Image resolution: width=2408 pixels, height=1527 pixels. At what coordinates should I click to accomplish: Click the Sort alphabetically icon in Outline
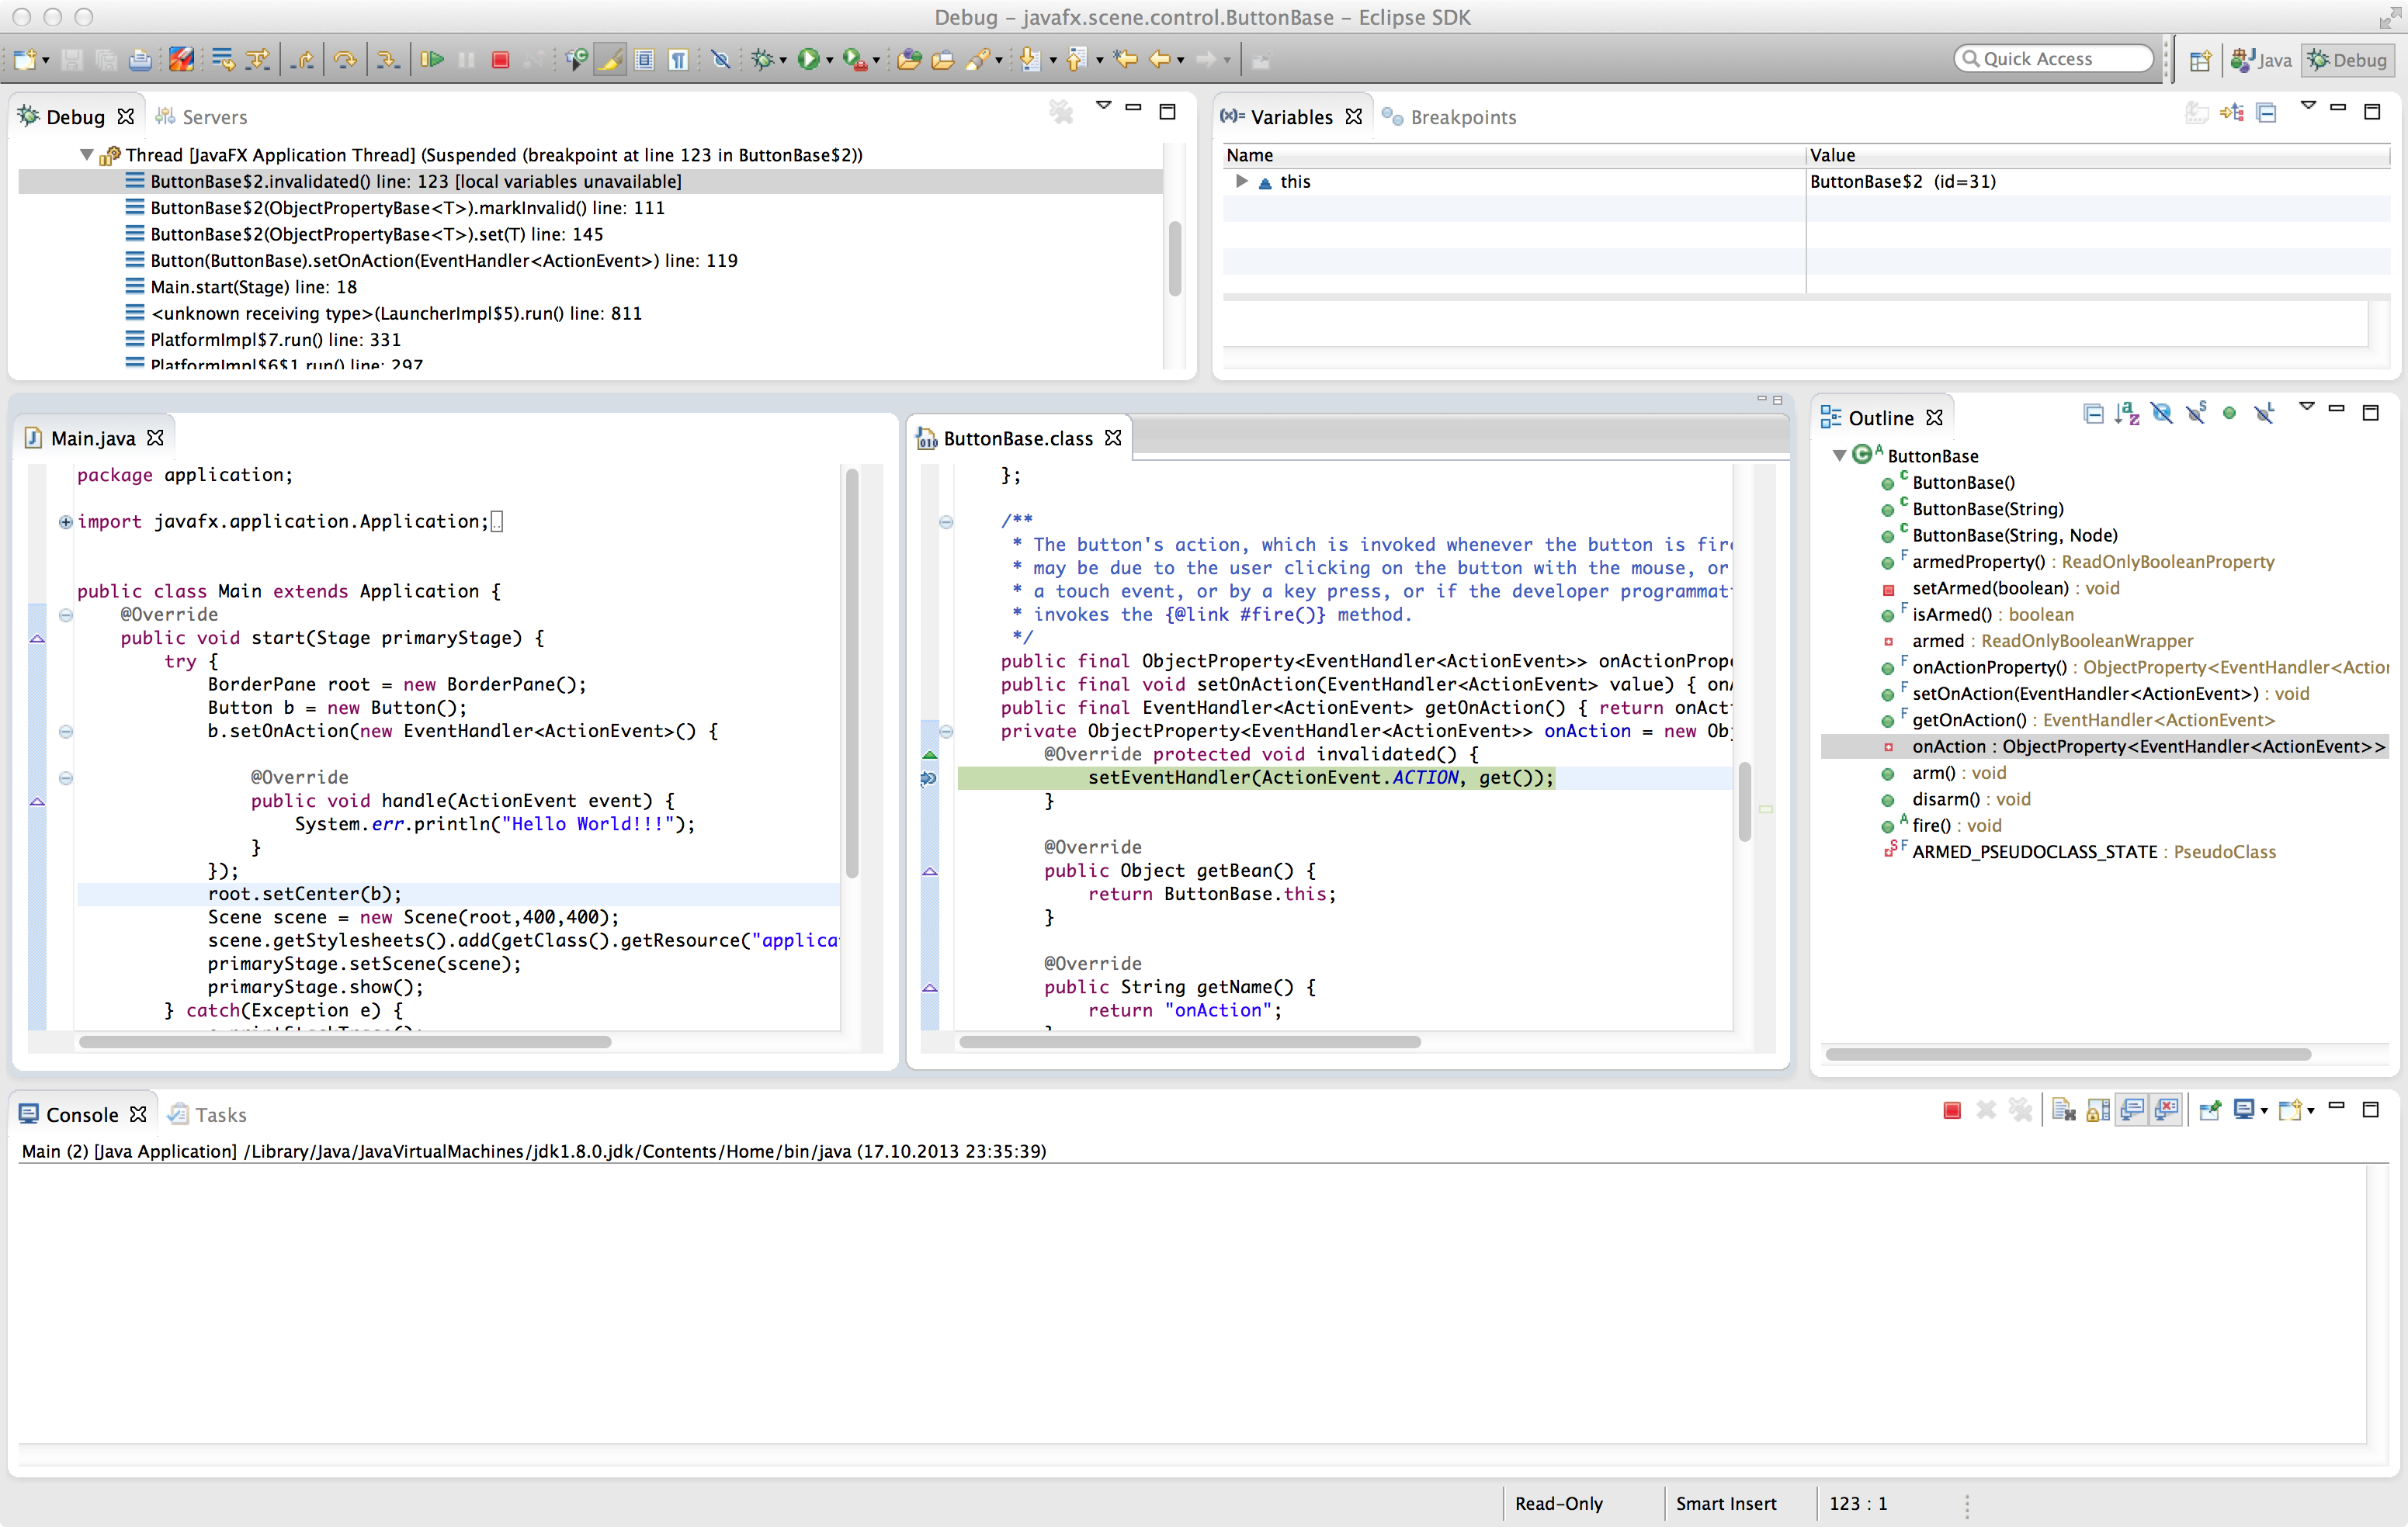(x=2127, y=415)
